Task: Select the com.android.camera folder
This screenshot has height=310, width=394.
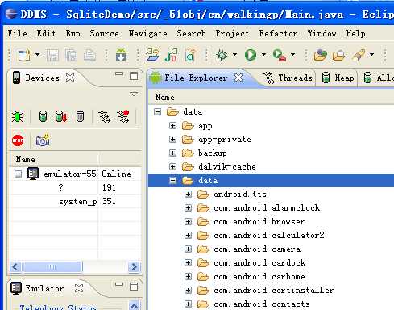Action: click(257, 249)
